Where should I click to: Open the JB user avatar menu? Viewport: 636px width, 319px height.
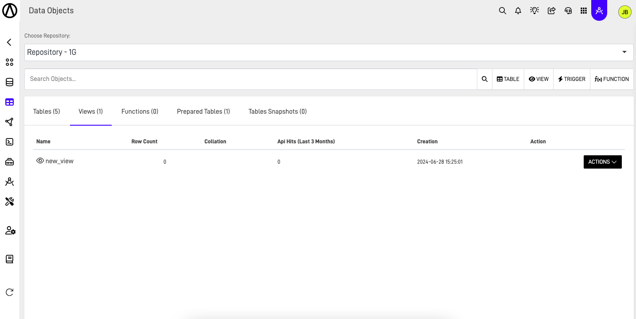click(x=625, y=12)
